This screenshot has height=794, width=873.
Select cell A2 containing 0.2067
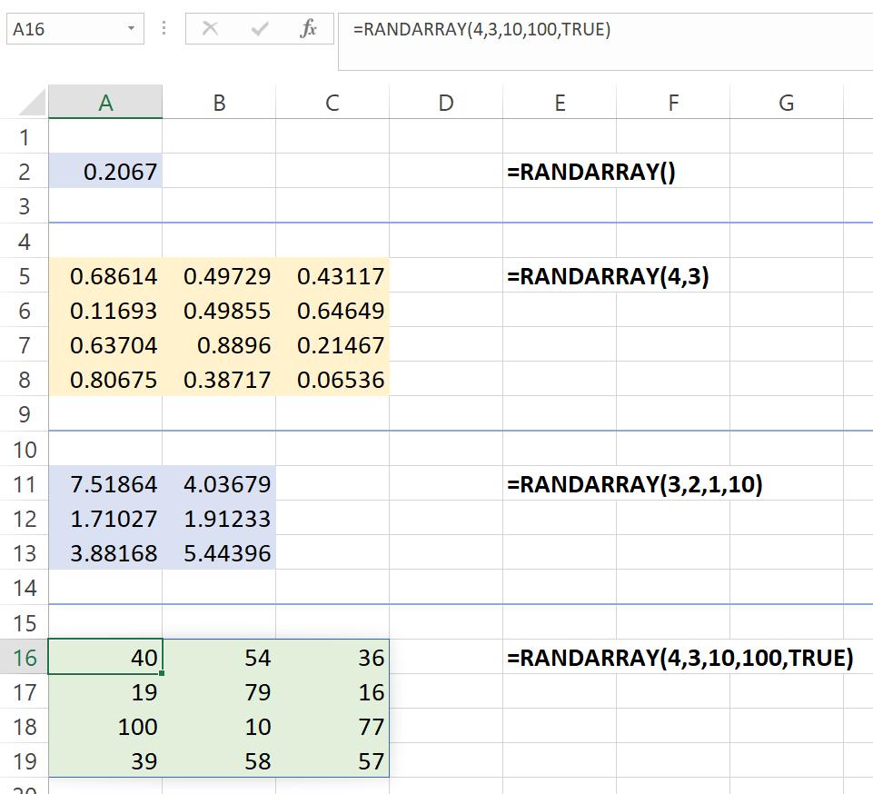106,172
